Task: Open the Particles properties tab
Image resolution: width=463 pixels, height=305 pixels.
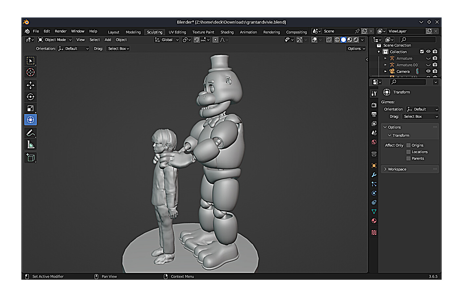Action: pyautogui.click(x=374, y=184)
